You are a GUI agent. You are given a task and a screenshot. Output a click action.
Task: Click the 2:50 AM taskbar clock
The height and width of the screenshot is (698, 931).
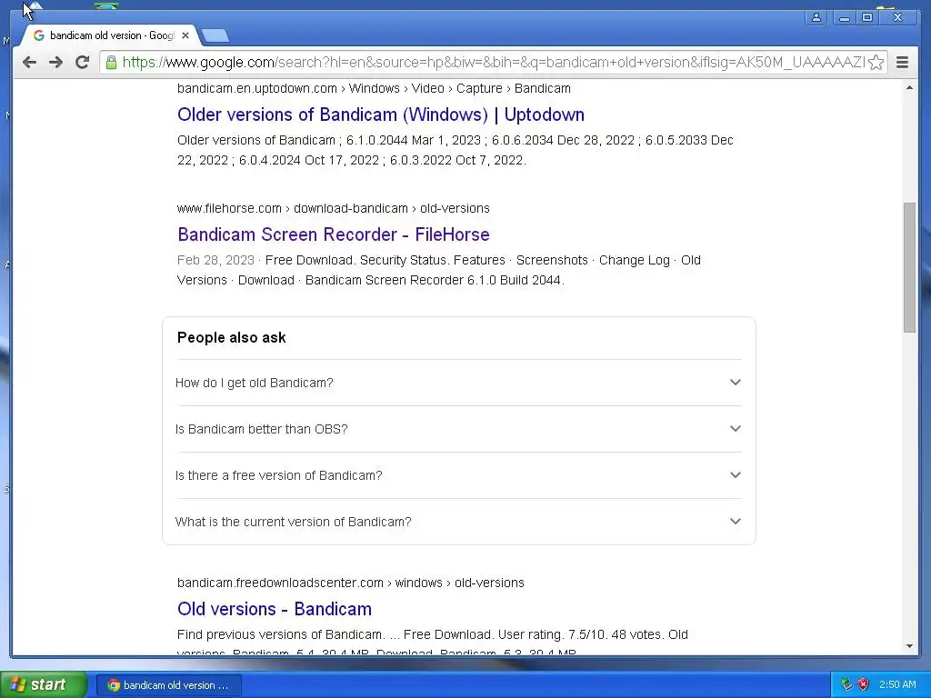[897, 685]
